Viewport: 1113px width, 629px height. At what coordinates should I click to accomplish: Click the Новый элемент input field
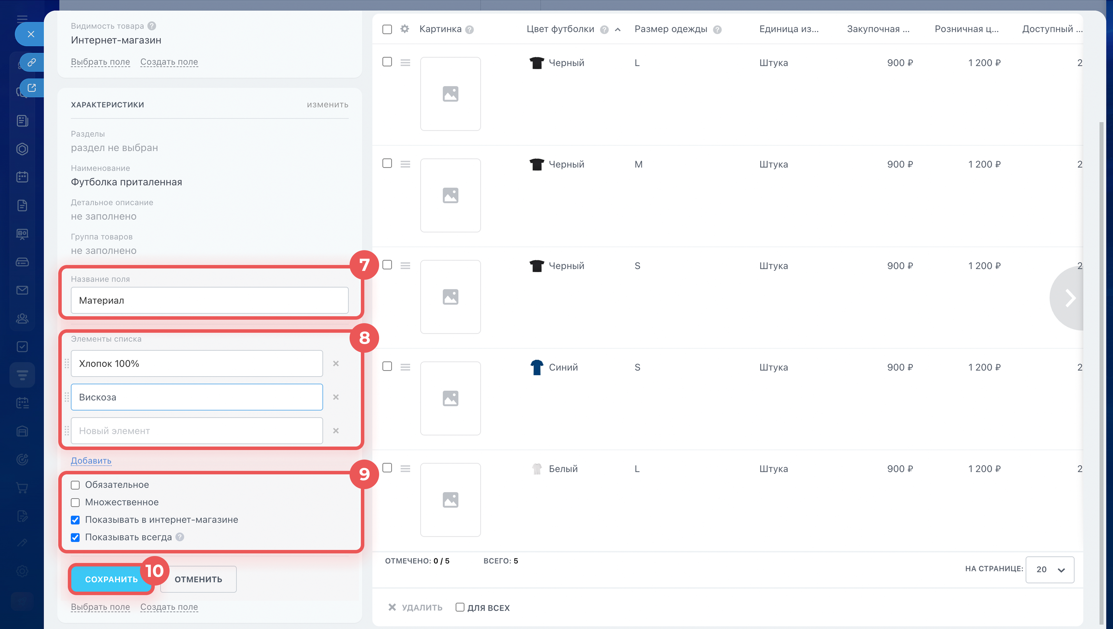pos(197,430)
